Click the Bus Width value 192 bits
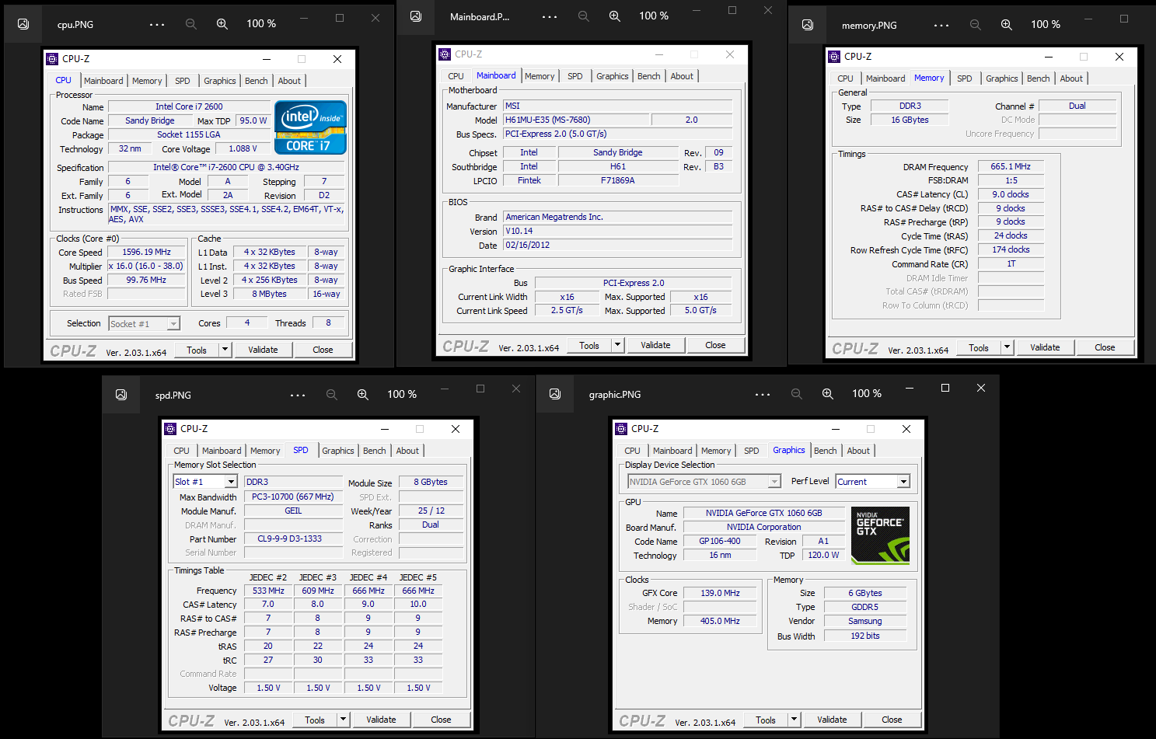1156x739 pixels. click(865, 636)
